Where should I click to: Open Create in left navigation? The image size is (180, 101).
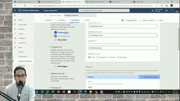point(21,34)
